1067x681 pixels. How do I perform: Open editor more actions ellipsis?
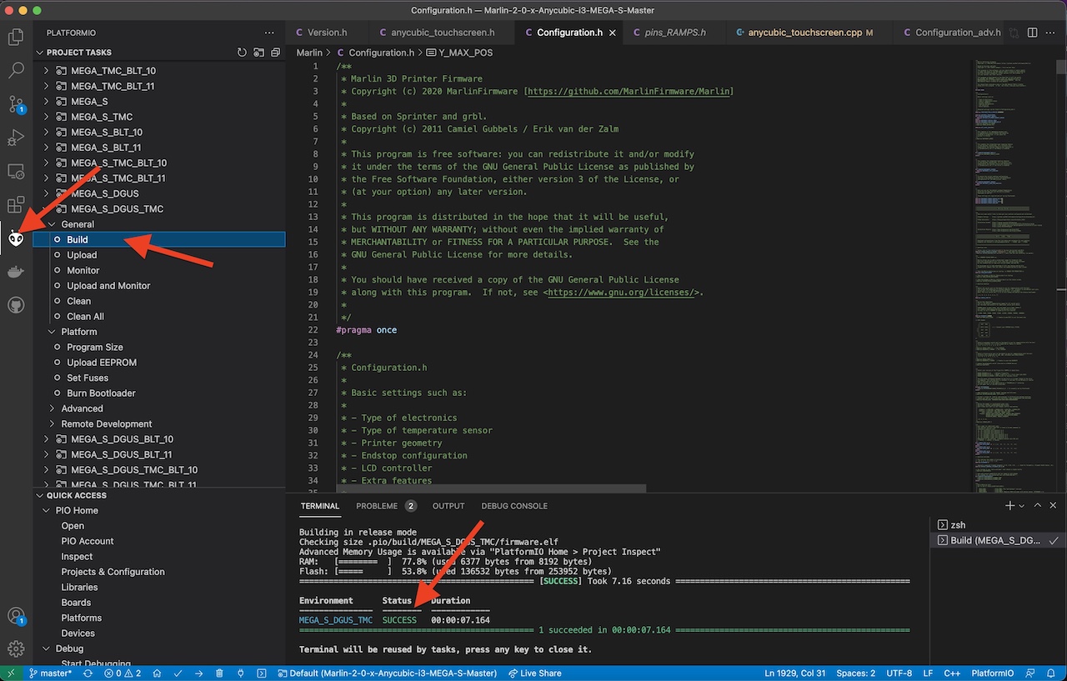(x=1051, y=33)
